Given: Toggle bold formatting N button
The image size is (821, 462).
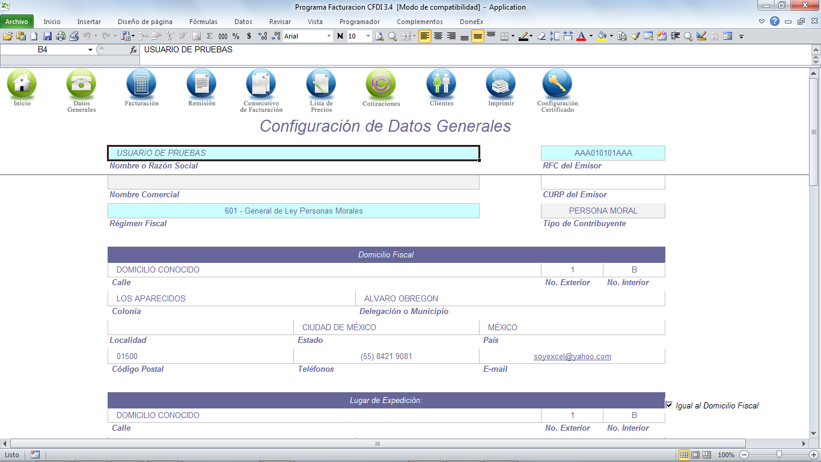Looking at the screenshot, I should (x=340, y=36).
